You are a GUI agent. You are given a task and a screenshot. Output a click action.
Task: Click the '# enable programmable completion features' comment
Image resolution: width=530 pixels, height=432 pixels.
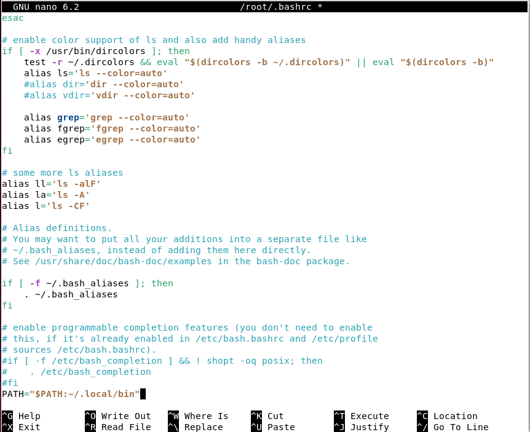[x=187, y=328]
